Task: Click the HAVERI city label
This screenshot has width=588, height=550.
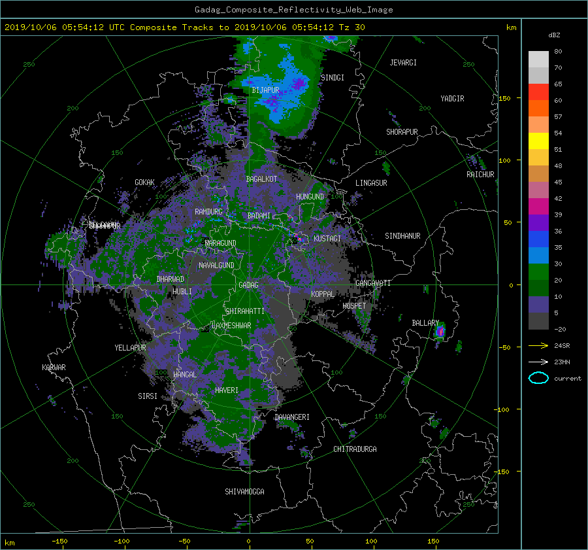Action: tap(227, 390)
